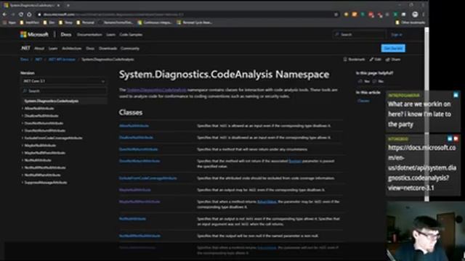Click Boolean link in DoesNotReturnIfAttribute description

click(295, 161)
